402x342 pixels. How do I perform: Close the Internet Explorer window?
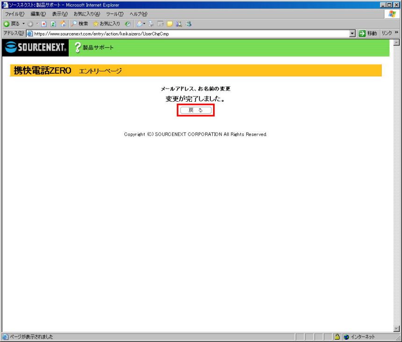396,5
